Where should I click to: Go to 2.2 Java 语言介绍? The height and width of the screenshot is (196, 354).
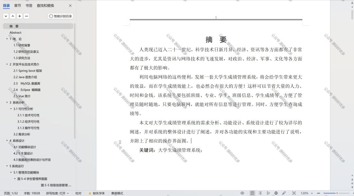[x=25, y=77]
